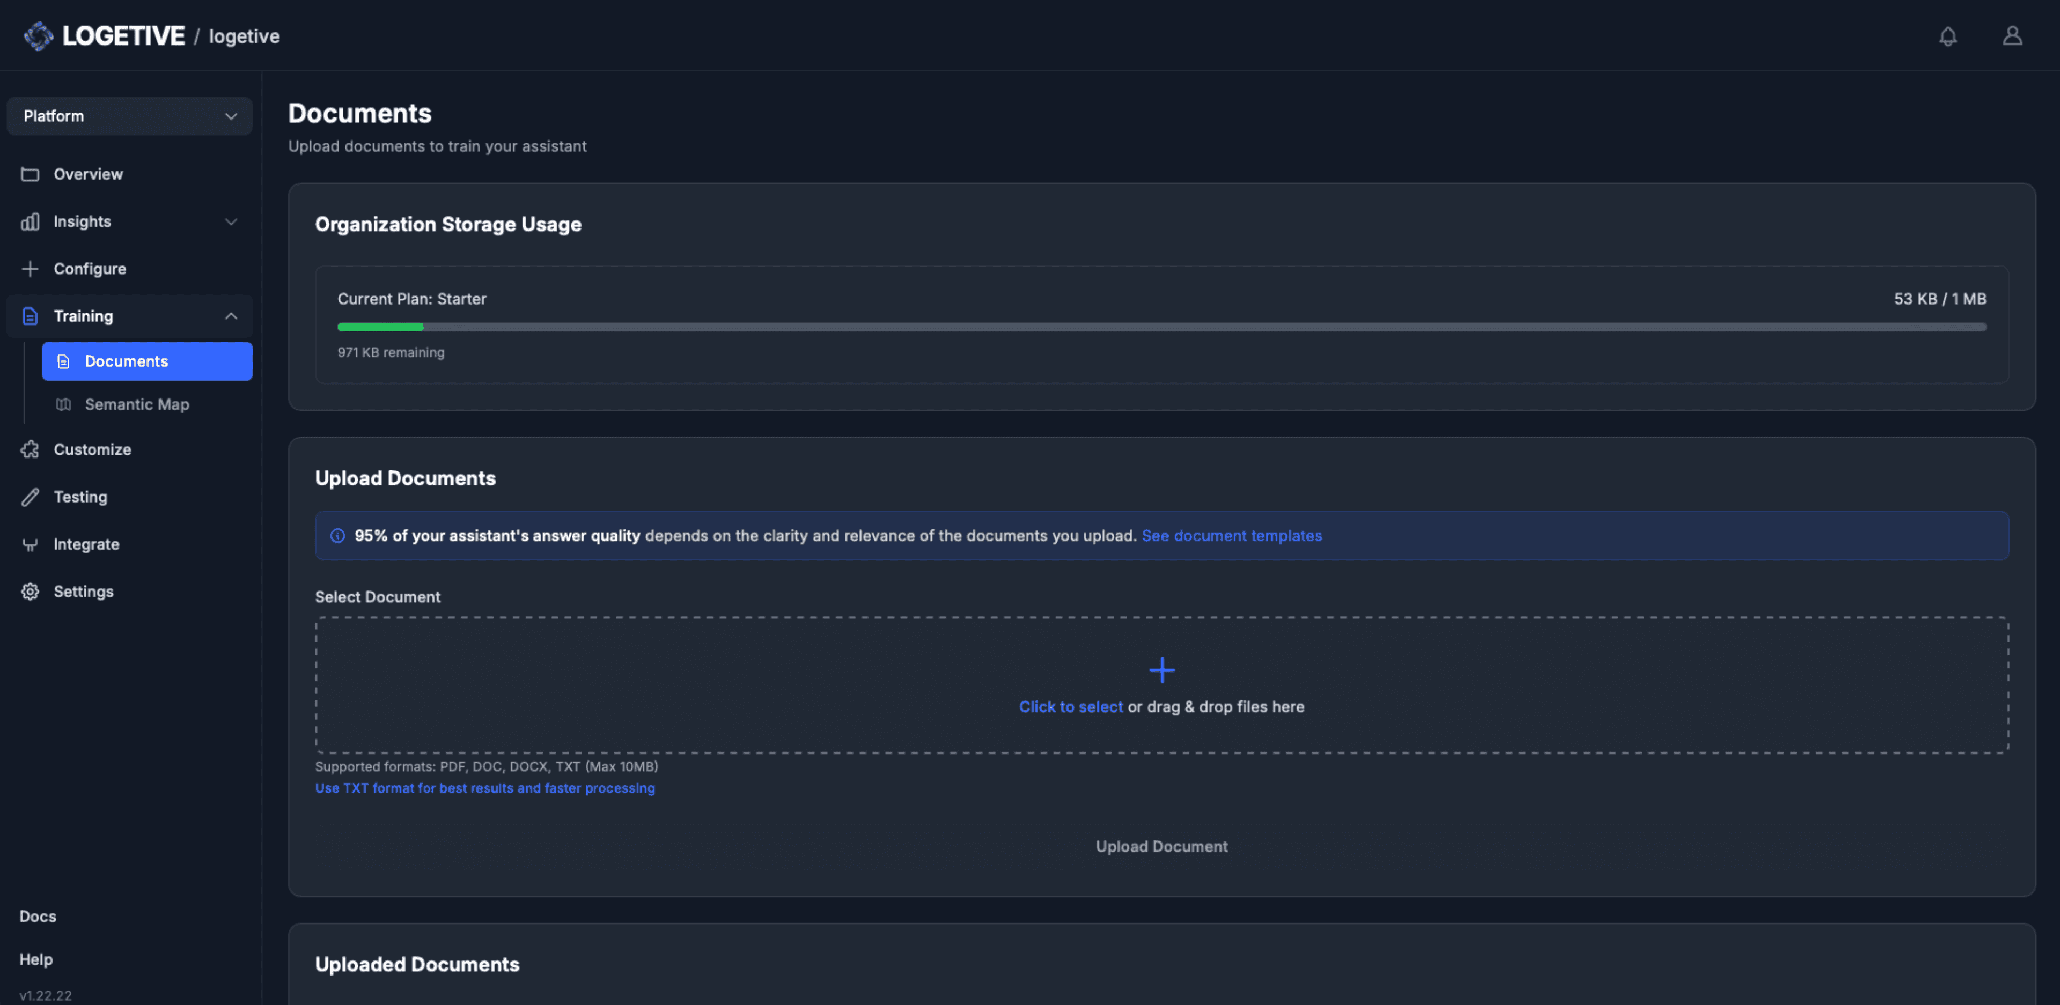Collapse the Training section chevron
2060x1005 pixels.
(x=231, y=316)
